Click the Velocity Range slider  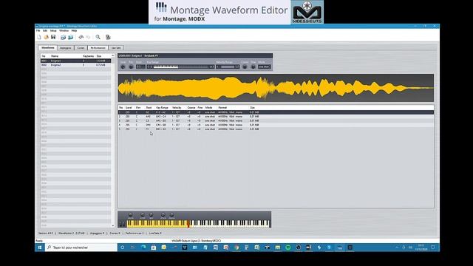(x=228, y=66)
